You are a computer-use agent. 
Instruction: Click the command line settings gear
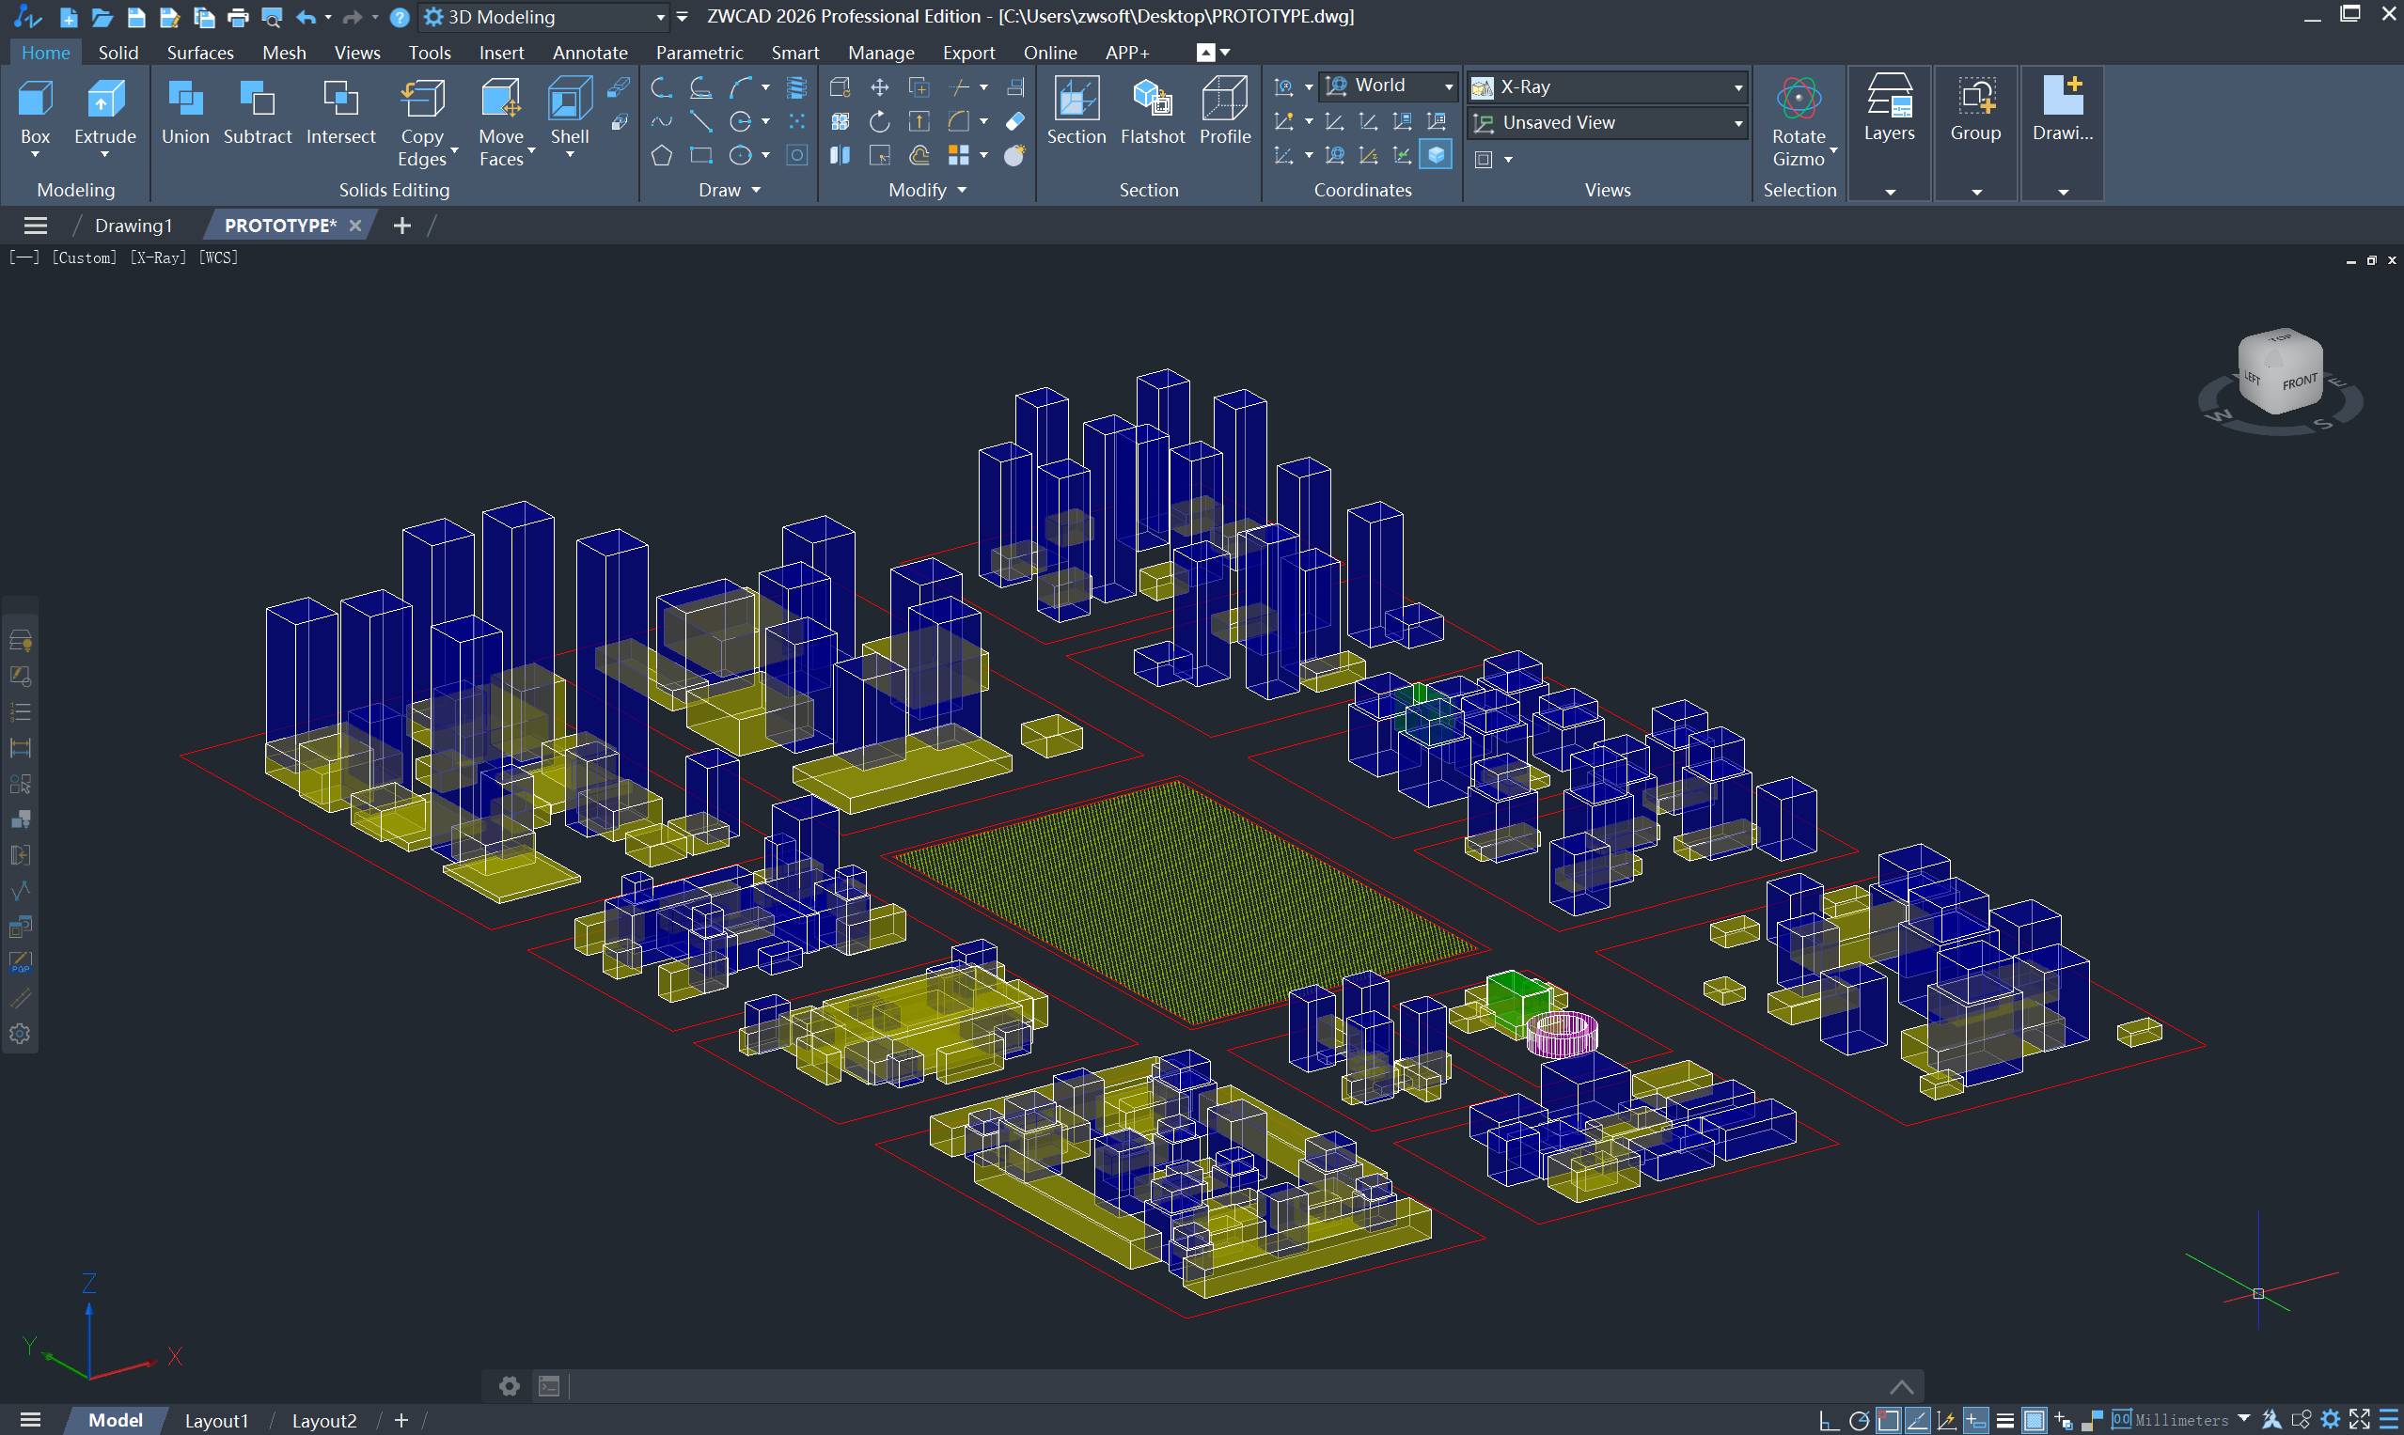coord(510,1386)
